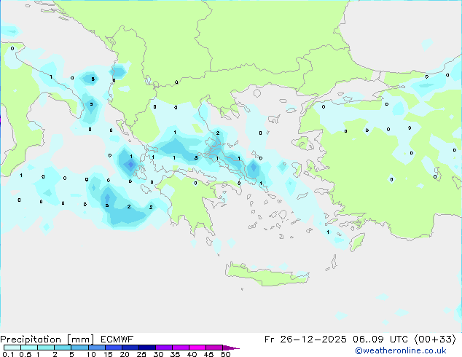Click the '10' legend scale label
The width and height of the screenshot is (462, 357).
[x=91, y=354]
